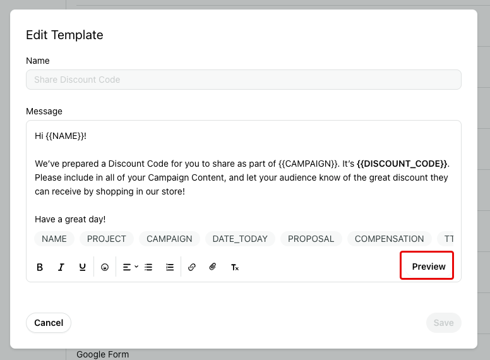Click the {{CAMPAIGN}} placeholder in message

(308, 164)
